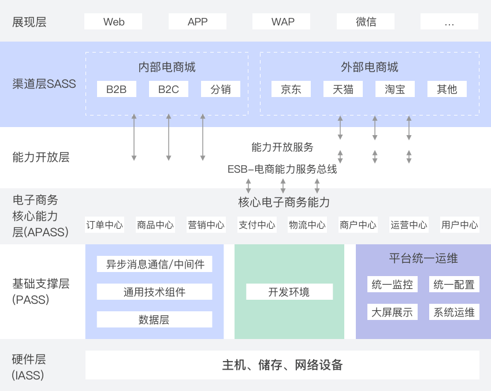Select the 分销 box
491x391 pixels.
click(221, 89)
